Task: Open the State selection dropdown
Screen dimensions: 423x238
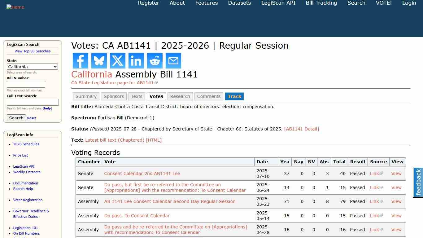Action: coord(32,67)
